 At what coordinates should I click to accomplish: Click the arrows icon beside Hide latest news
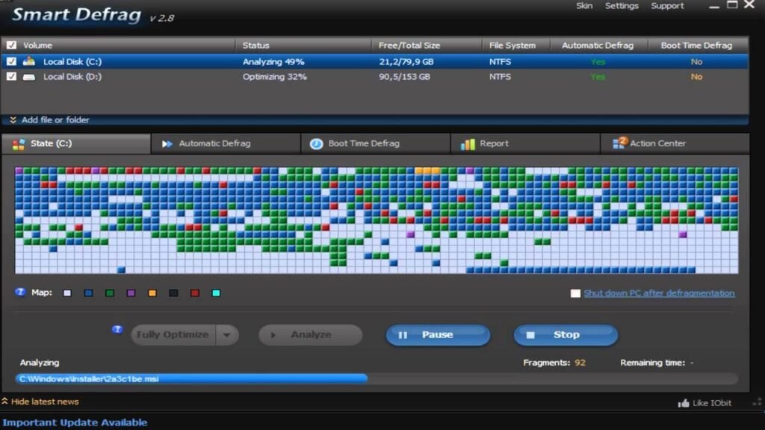pos(5,401)
